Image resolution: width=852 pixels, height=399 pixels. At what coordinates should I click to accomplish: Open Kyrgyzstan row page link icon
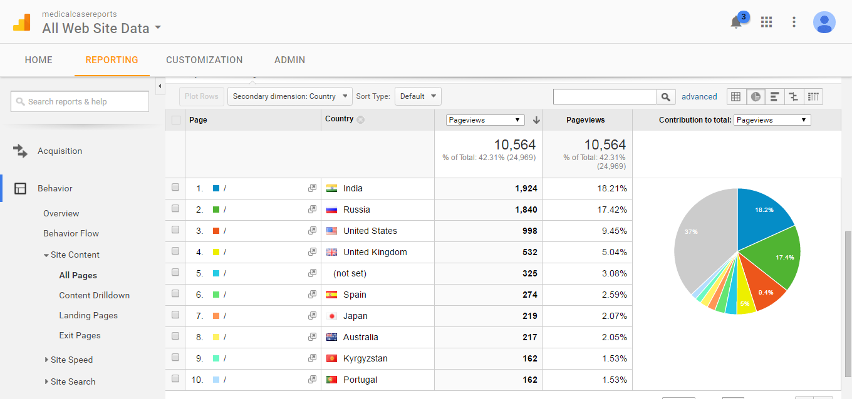(x=312, y=358)
